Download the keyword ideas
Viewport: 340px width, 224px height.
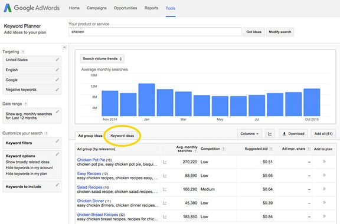(293, 134)
